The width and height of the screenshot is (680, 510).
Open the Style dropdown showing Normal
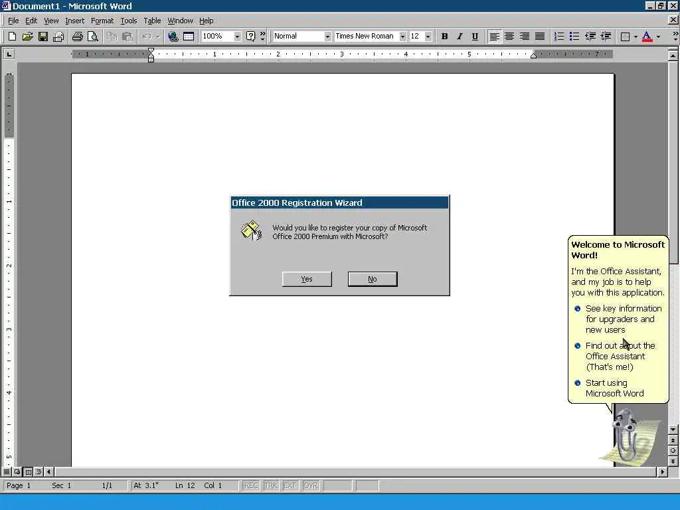point(327,37)
